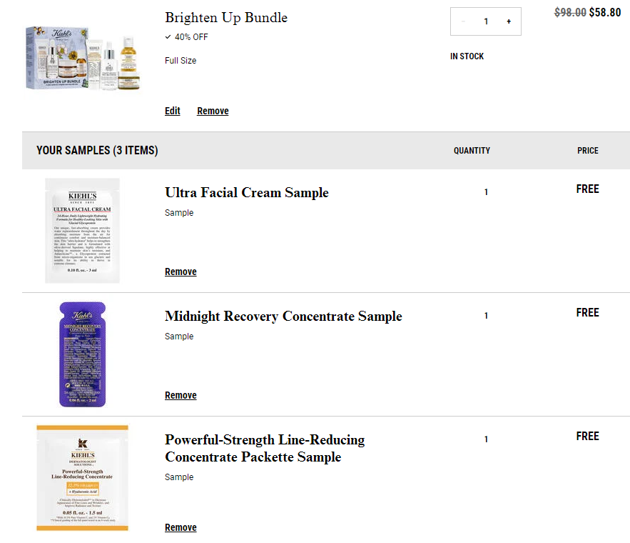Edit the Brighten Up Bundle item
Screen dimensions: 630x543
point(173,111)
